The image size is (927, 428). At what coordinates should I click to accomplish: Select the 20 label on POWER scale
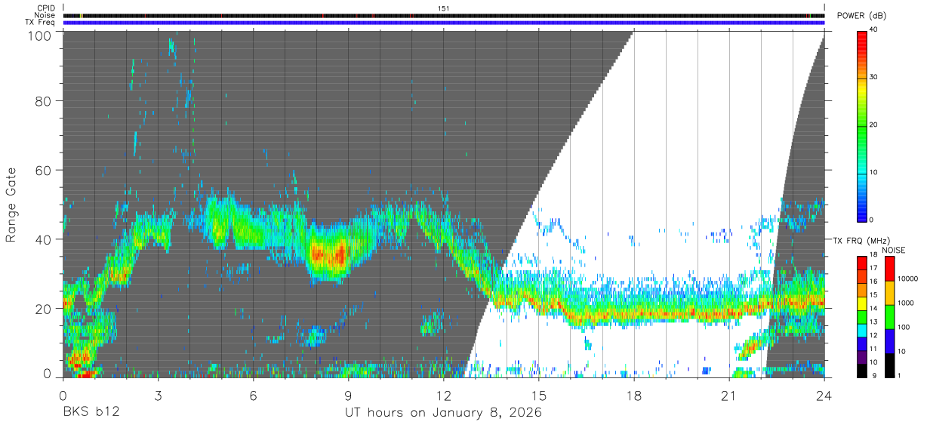(874, 125)
